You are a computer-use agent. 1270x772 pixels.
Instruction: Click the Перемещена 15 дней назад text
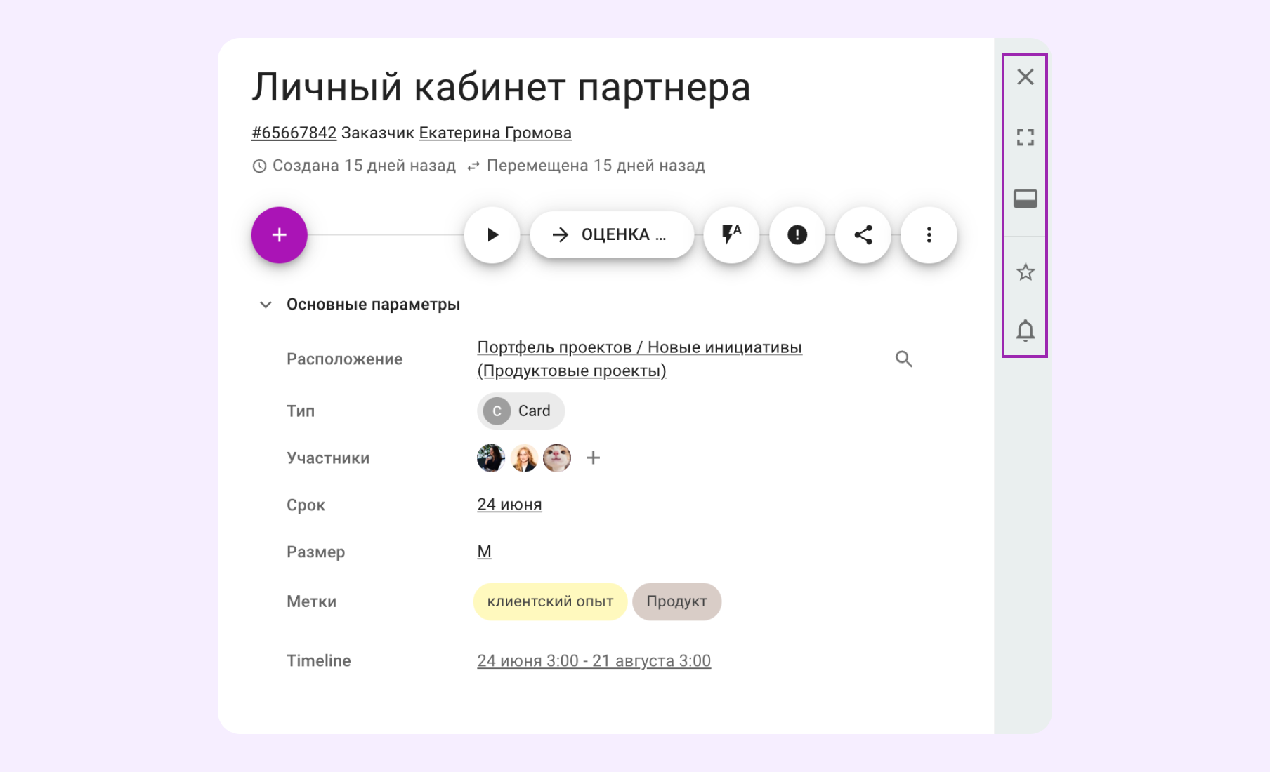coord(596,166)
